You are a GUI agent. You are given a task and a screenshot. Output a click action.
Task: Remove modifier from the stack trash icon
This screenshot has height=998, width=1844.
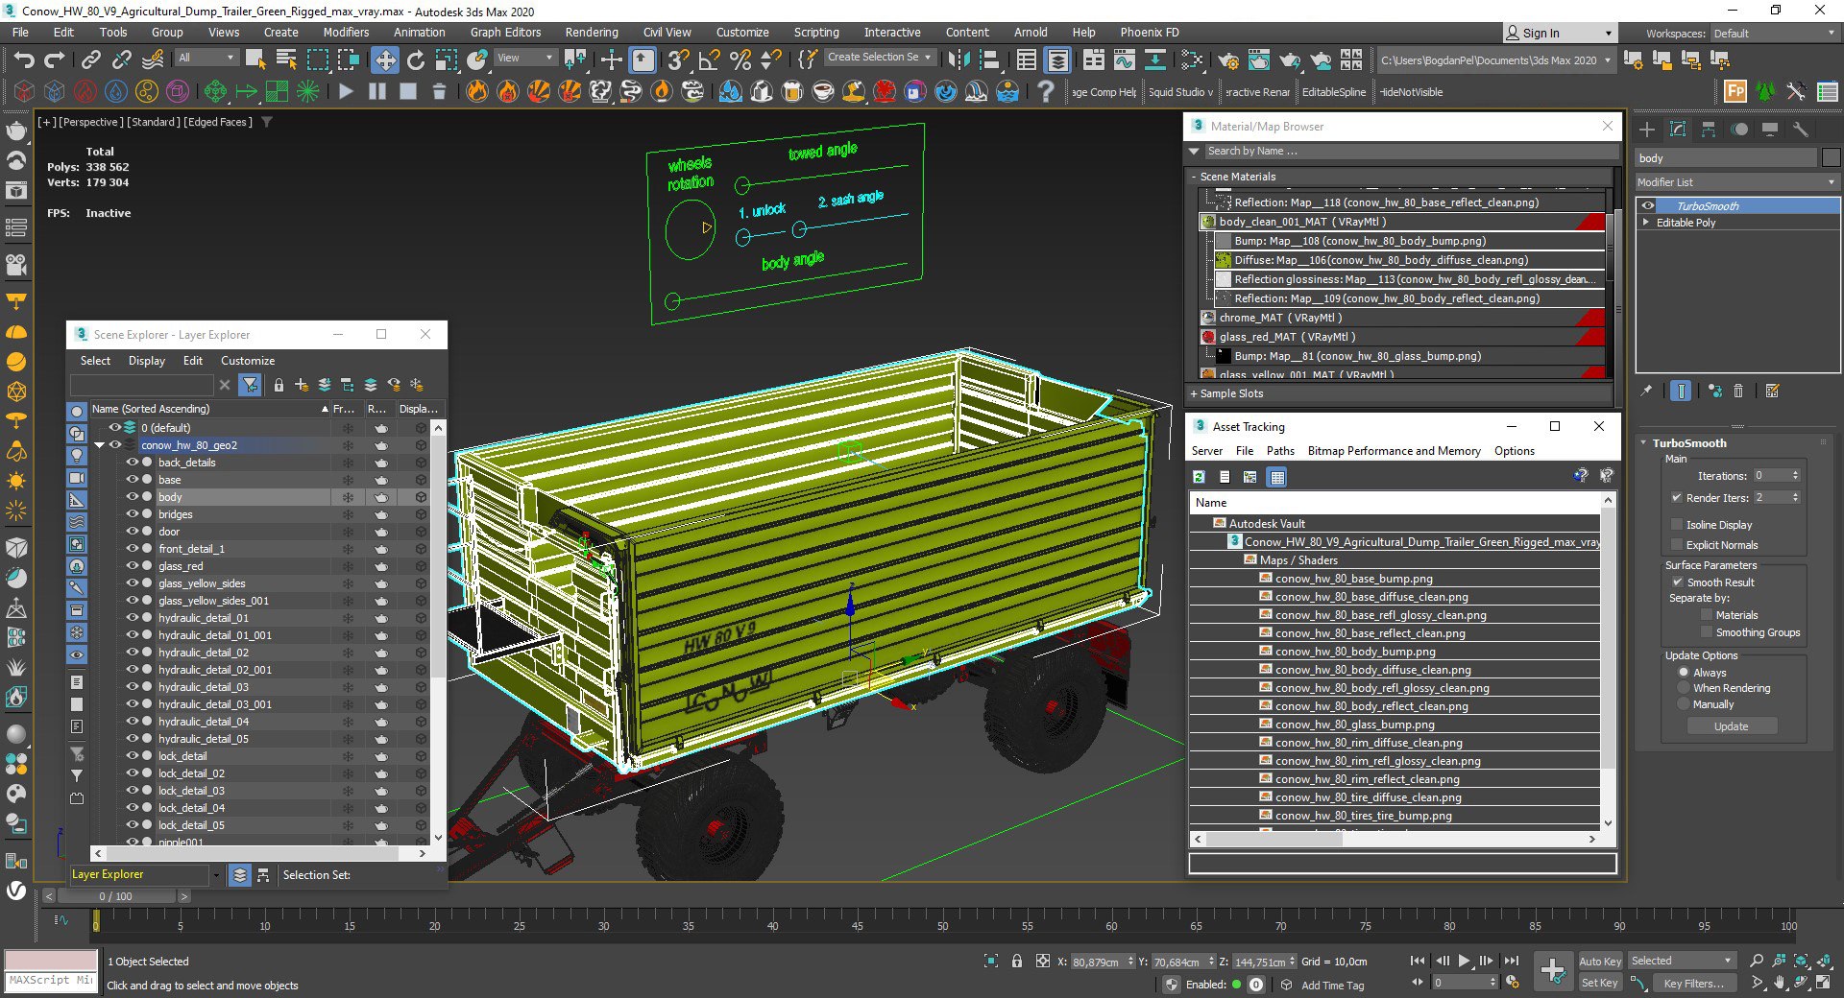(1738, 391)
